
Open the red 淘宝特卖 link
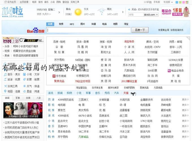click(x=129, y=42)
